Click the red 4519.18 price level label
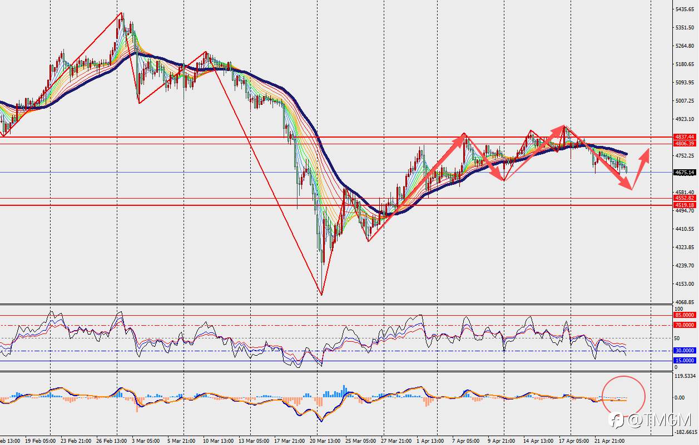Screen dimensions: 699x445 685,205
